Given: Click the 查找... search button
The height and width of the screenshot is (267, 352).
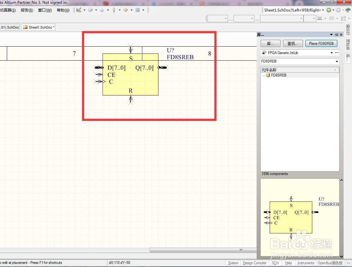Looking at the screenshot, I should click(x=293, y=44).
